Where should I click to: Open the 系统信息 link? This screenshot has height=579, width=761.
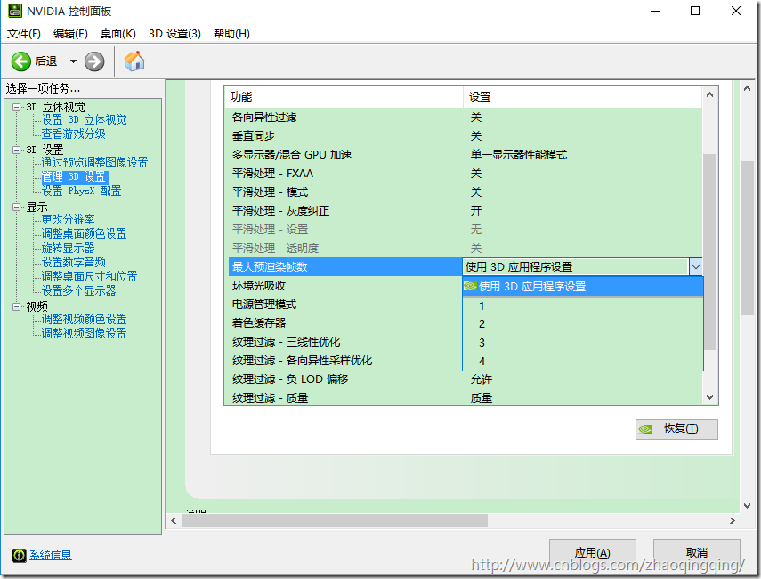51,555
